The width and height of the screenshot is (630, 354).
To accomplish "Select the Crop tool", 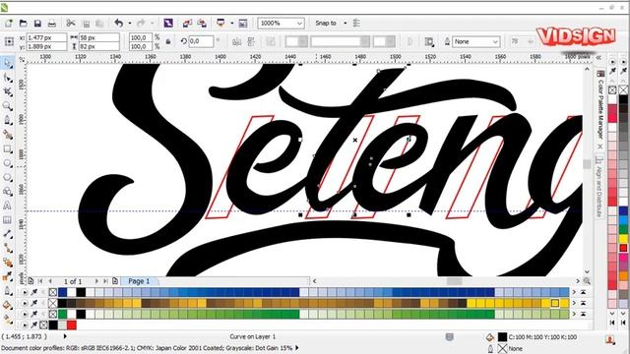I will 7,91.
